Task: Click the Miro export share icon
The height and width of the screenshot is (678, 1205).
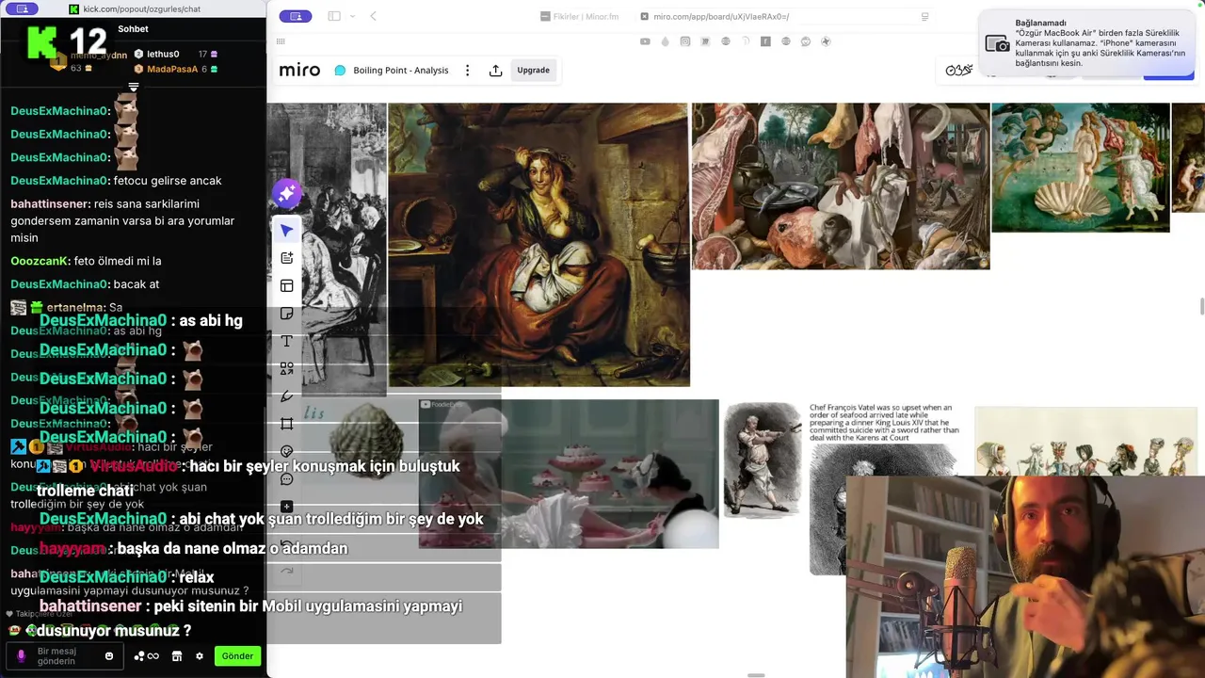Action: 496,71
